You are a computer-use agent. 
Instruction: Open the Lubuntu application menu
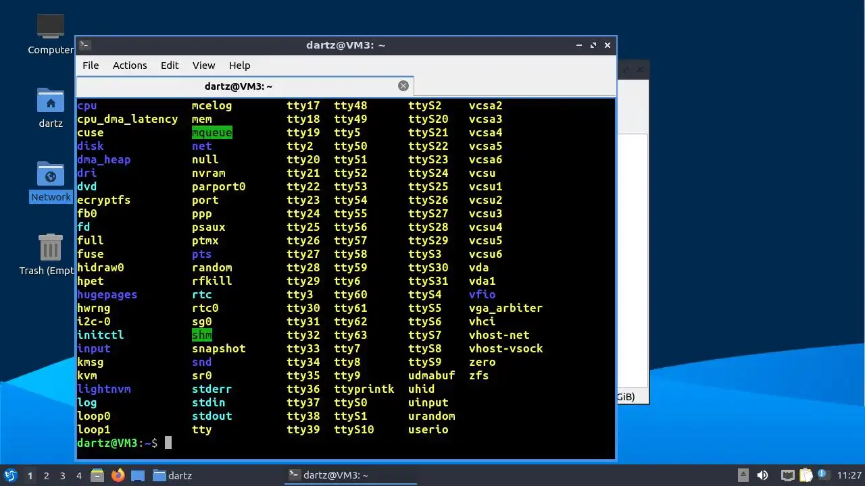(x=10, y=475)
